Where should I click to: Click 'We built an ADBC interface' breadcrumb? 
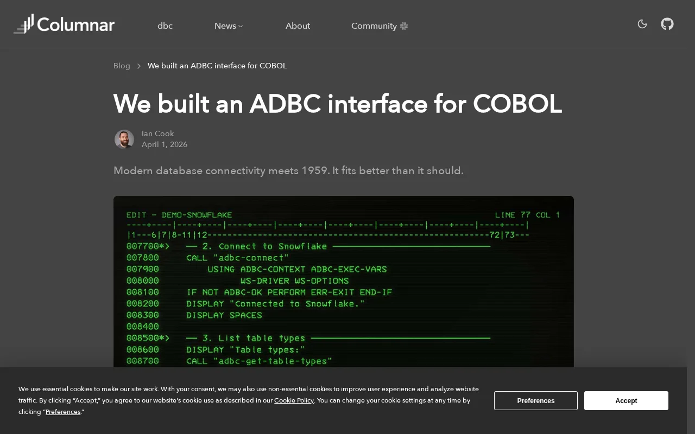click(x=217, y=66)
